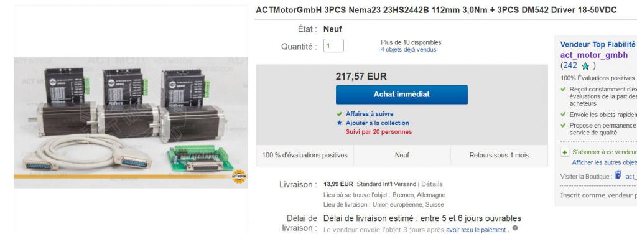This screenshot has height=234, width=637.
Task: Click the green plus icon to follow seller
Action: pyautogui.click(x=565, y=152)
